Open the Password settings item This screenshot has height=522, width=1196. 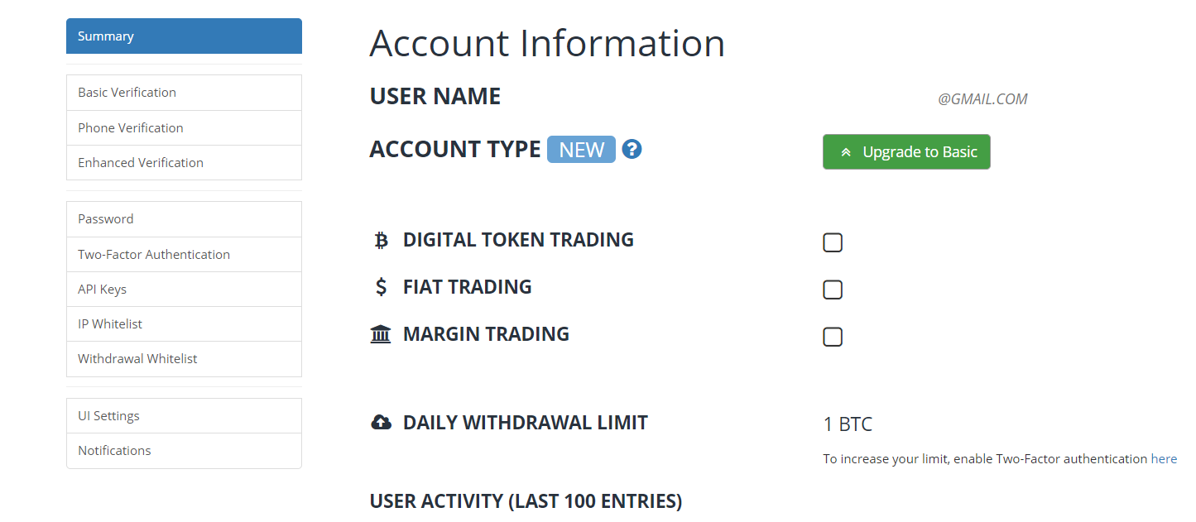point(184,219)
